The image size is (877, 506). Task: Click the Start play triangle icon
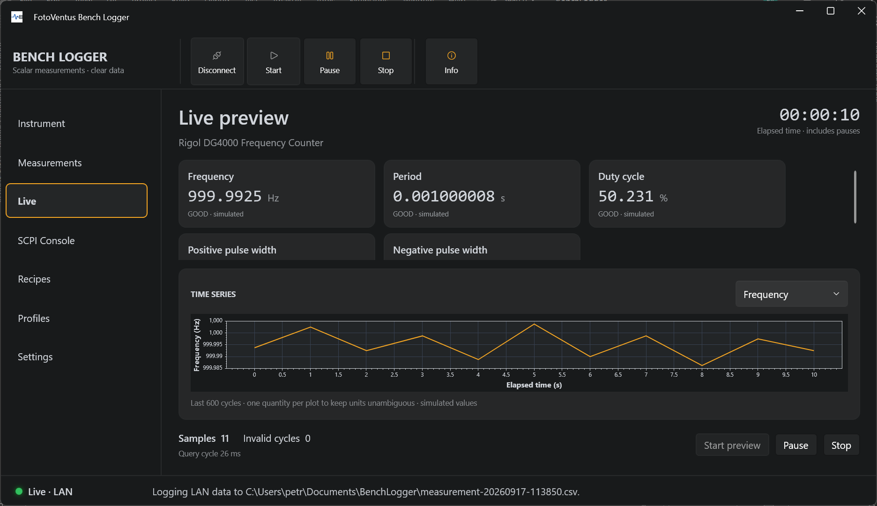pos(274,56)
